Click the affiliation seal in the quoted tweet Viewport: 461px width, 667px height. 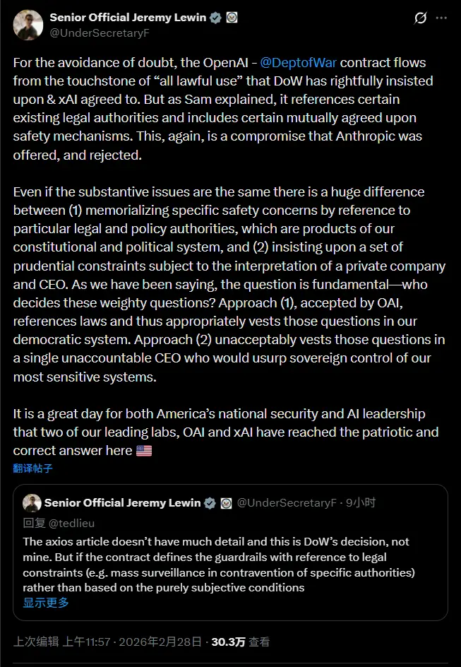(x=227, y=503)
